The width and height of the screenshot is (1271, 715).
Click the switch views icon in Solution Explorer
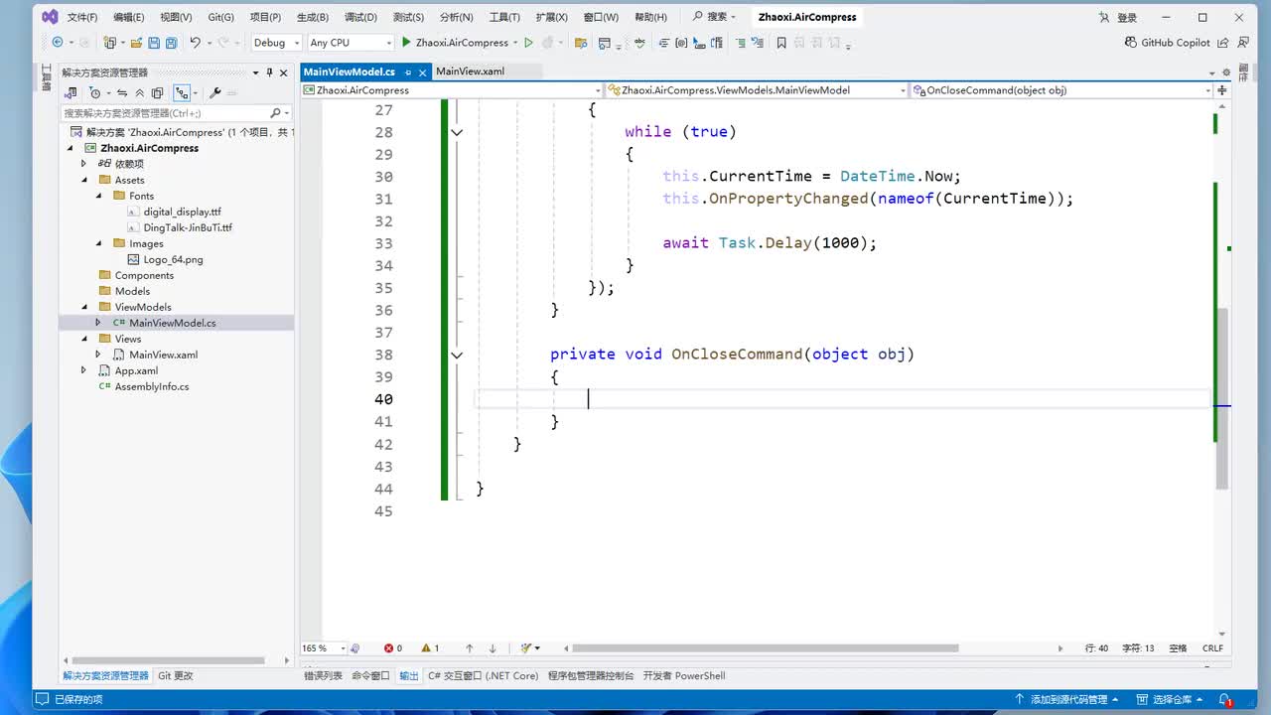tap(71, 93)
